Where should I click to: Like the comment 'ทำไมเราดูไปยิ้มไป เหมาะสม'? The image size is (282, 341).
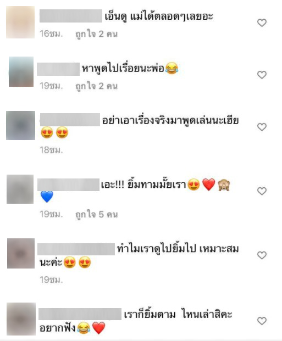click(262, 255)
